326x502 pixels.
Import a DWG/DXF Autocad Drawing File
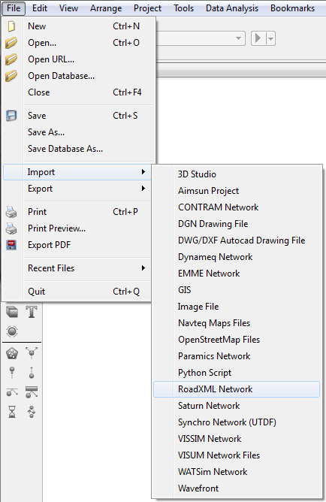(237, 240)
